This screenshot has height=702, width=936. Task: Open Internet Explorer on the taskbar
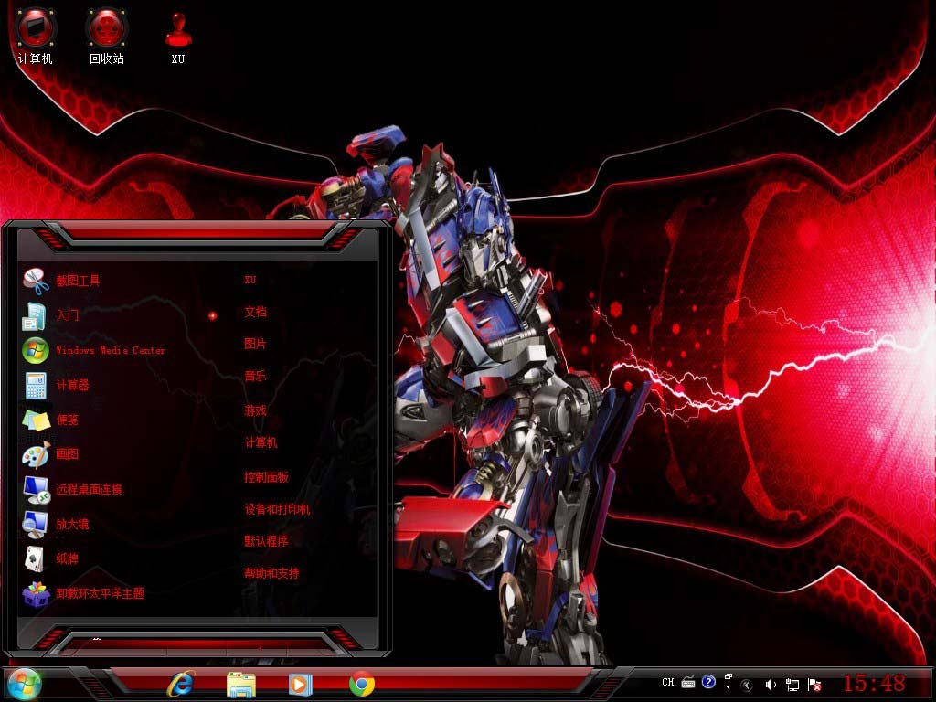click(x=181, y=683)
